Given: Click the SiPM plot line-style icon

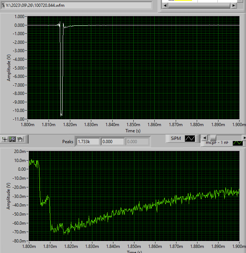Looking at the screenshot, I should (x=190, y=138).
